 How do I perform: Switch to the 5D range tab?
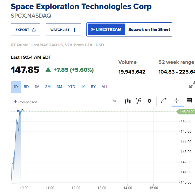coord(26,87)
